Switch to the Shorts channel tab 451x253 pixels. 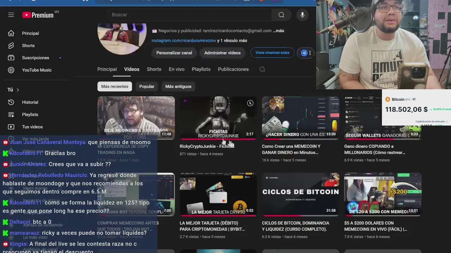tap(154, 69)
